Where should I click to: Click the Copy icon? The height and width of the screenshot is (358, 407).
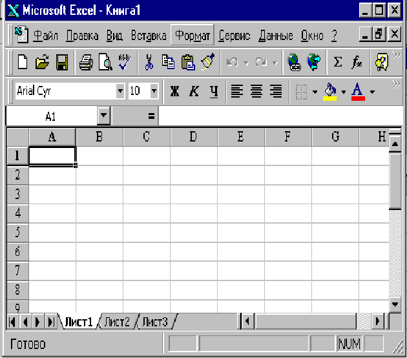tap(168, 62)
